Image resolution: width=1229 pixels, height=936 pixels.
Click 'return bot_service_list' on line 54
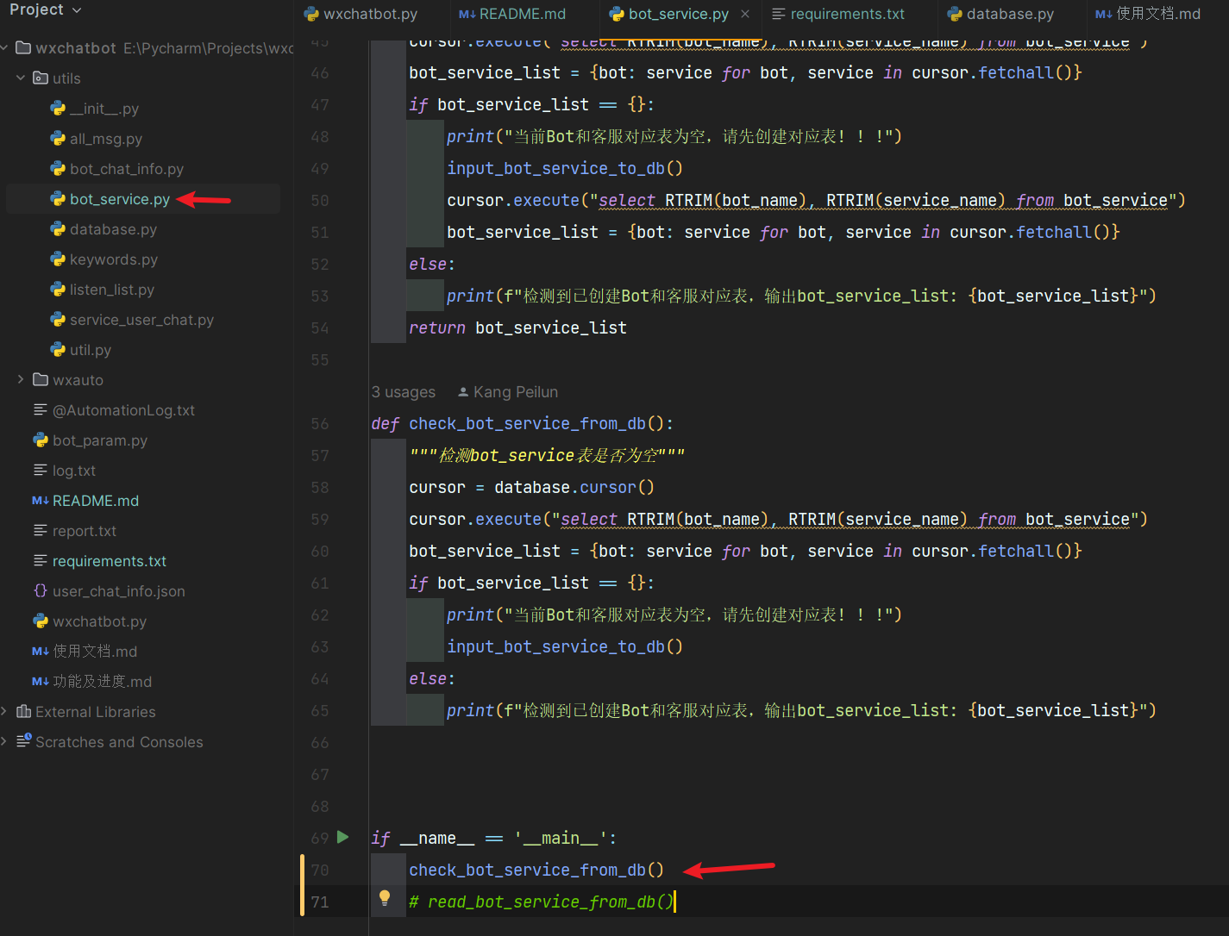(517, 328)
